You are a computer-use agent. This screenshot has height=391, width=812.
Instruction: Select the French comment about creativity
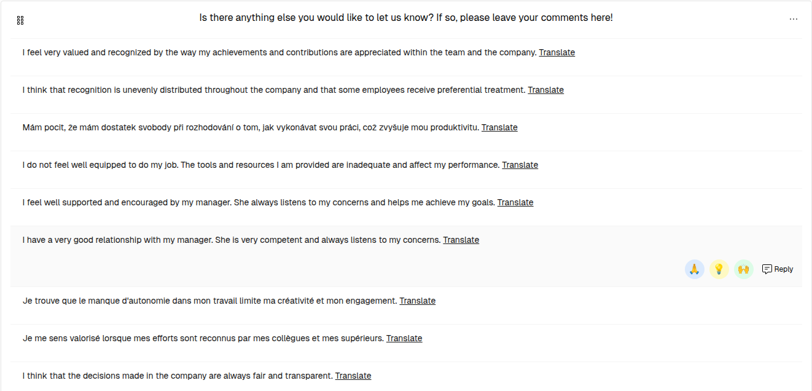(406, 301)
